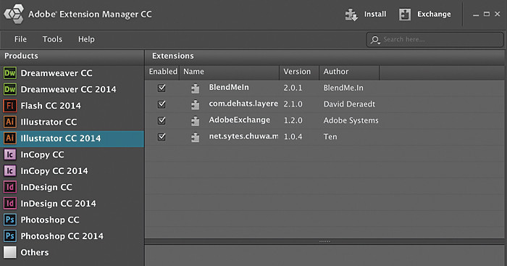This screenshot has width=507, height=266.
Task: Open the Adobe Exchange icon
Action: pyautogui.click(x=405, y=14)
